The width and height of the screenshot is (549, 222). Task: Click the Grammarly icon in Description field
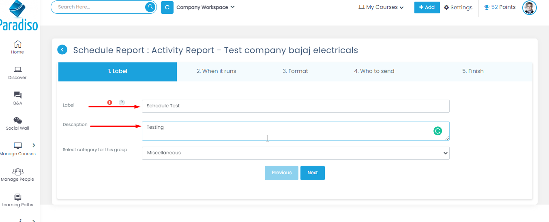[437, 131]
